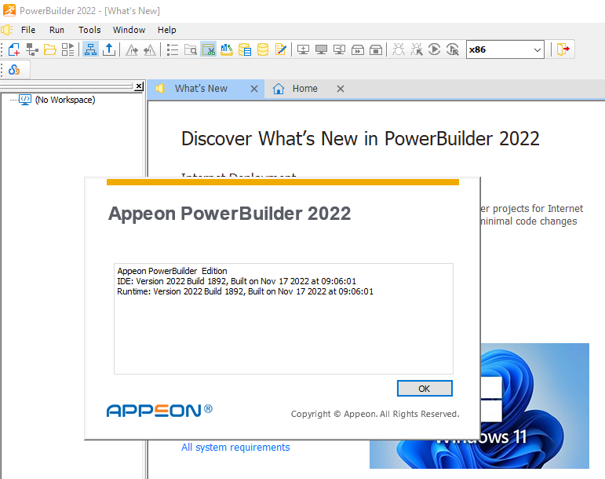
Task: Click the PowerServer cloud icon
Action: (x=14, y=70)
